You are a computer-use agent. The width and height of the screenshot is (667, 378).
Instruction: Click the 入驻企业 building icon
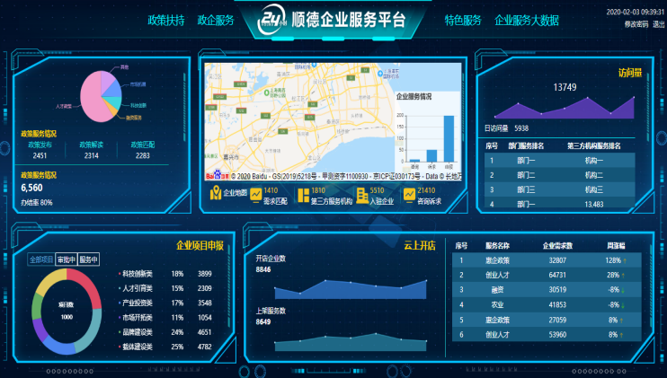[361, 193]
